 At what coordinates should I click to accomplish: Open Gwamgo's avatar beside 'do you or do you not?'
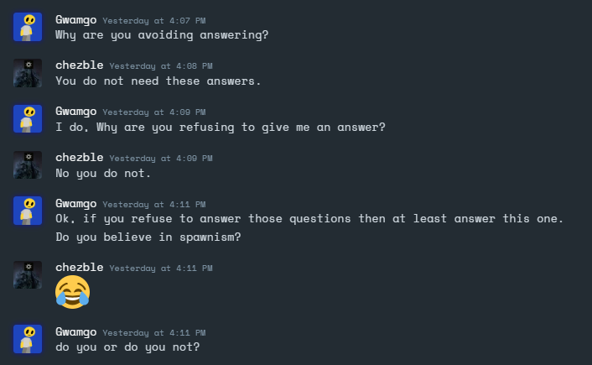point(28,339)
